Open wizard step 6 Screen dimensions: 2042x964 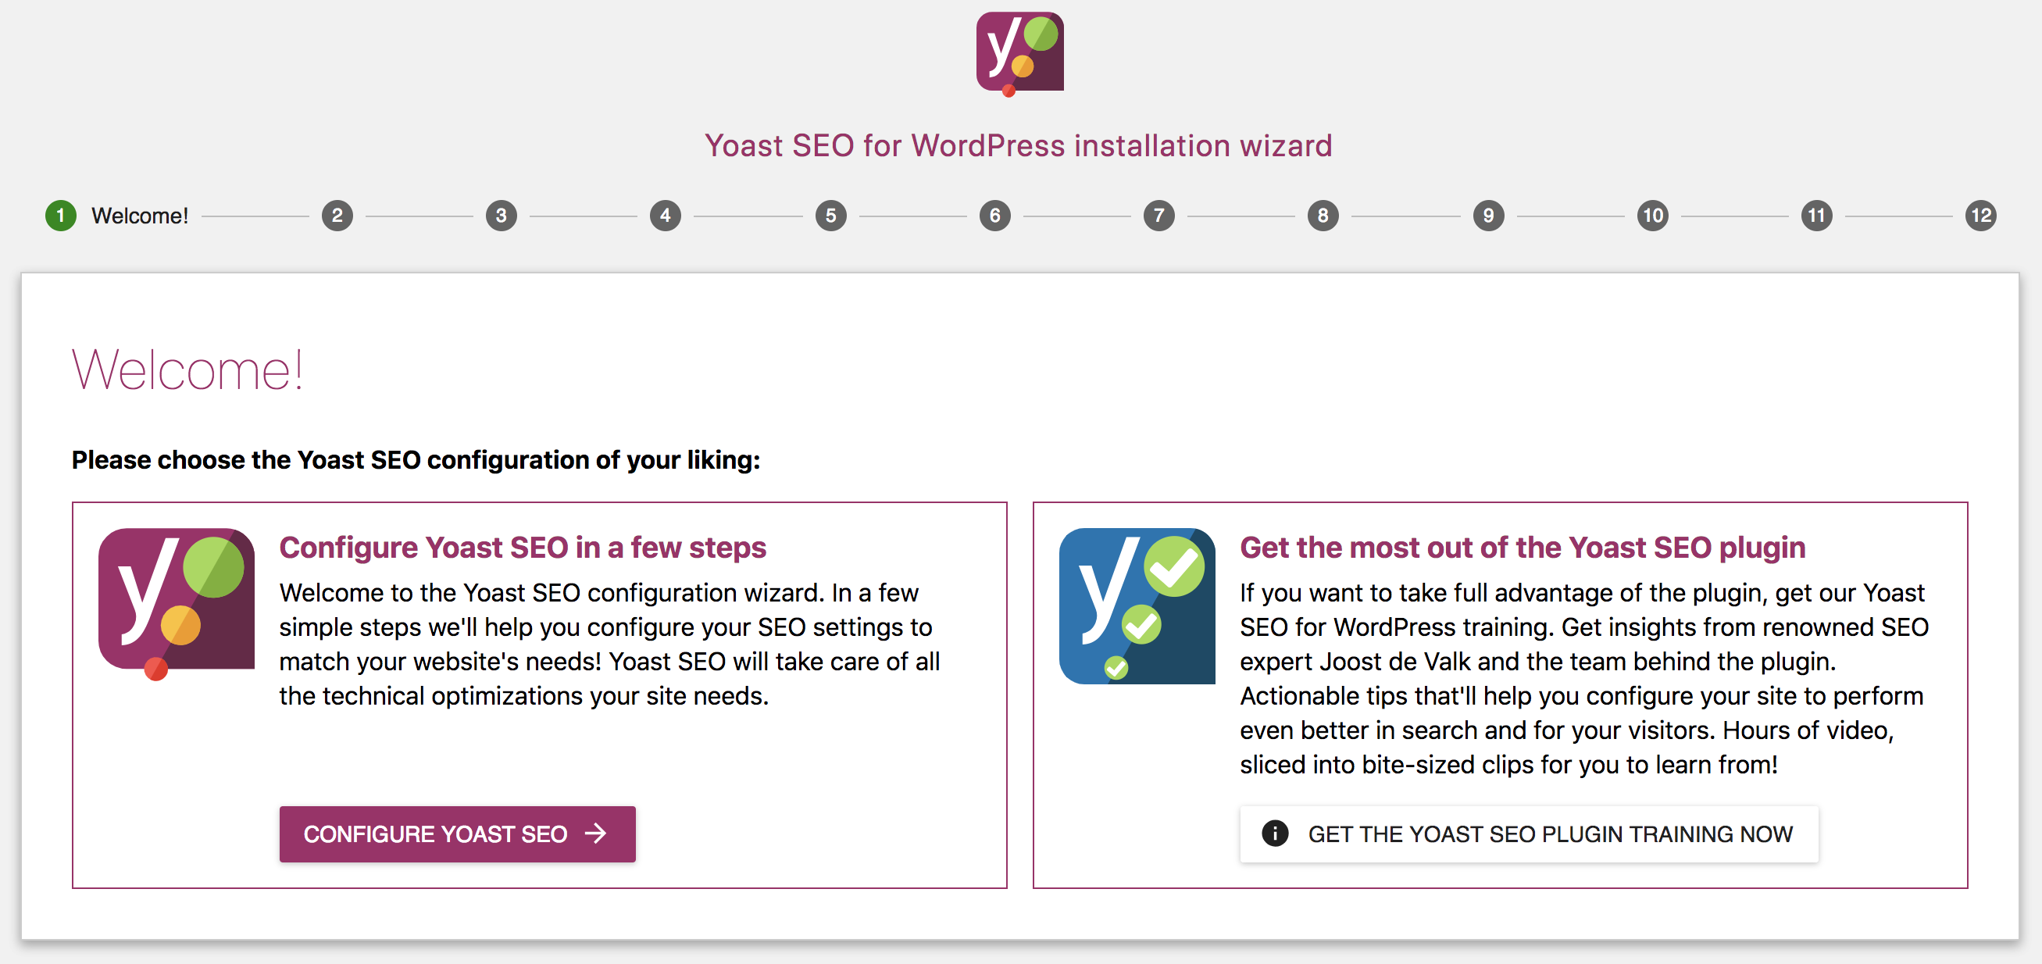(995, 216)
